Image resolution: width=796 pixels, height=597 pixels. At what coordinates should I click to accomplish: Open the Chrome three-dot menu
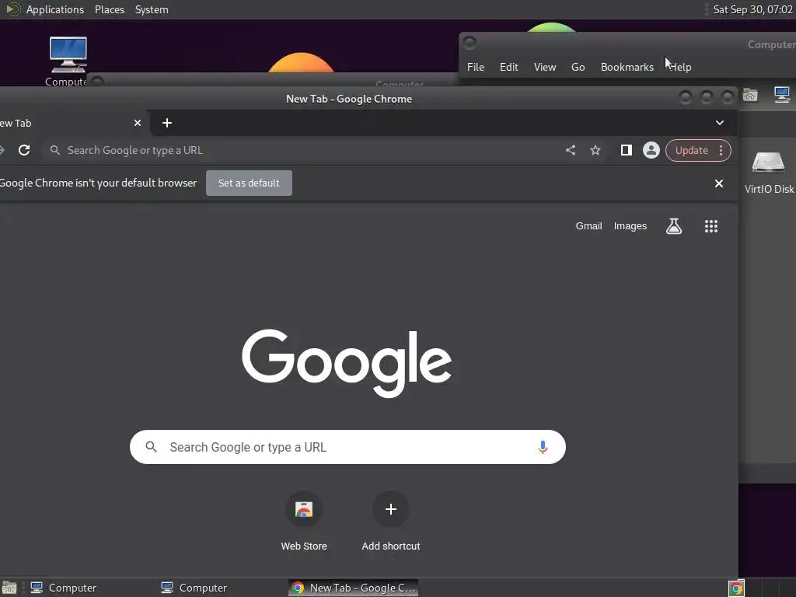[x=721, y=150]
